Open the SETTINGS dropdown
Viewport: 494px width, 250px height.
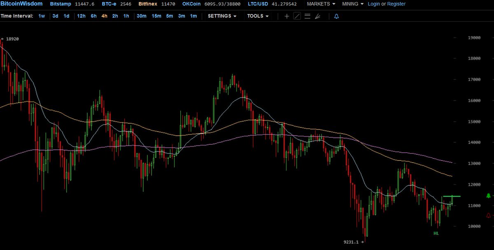click(222, 16)
